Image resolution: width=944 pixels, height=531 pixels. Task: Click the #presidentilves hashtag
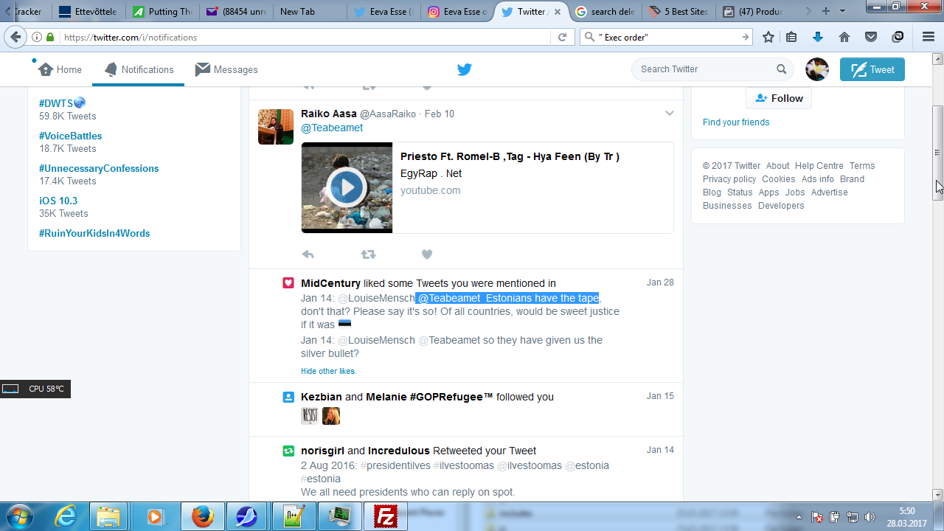click(395, 465)
